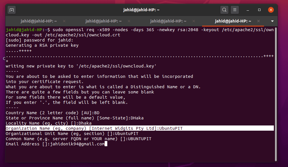The width and height of the screenshot is (288, 167).
Task: Close the fourth active terminal tab
Action: [259, 21]
